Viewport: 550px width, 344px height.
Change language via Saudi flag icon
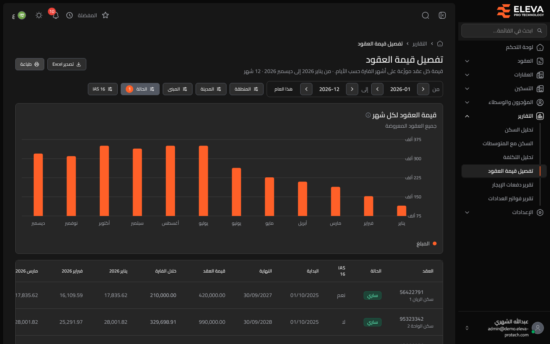point(22,15)
